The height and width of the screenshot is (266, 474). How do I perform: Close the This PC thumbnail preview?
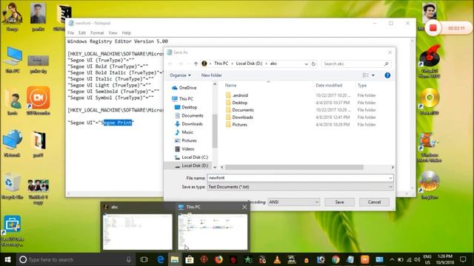[244, 207]
